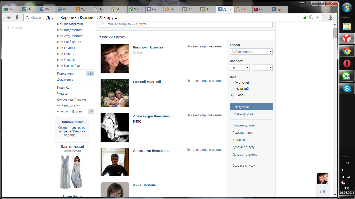355x199 pixels.
Task: Show the 'Лучшие друзья' list
Action: click(244, 125)
